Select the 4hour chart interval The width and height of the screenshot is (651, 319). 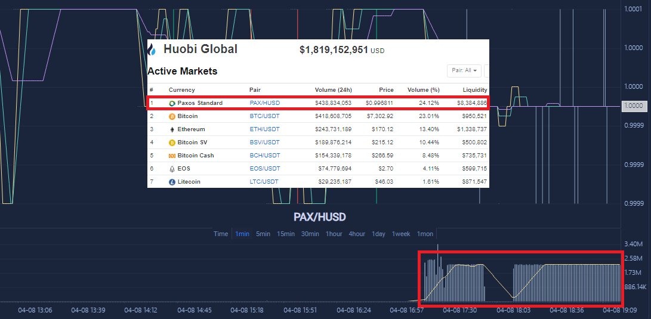point(357,234)
